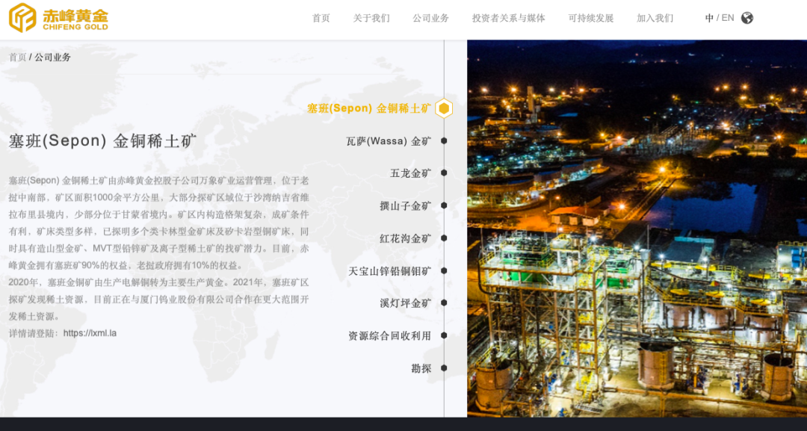The width and height of the screenshot is (807, 431).
Task: Click the 首页 breadcrumb link
Action: (17, 58)
